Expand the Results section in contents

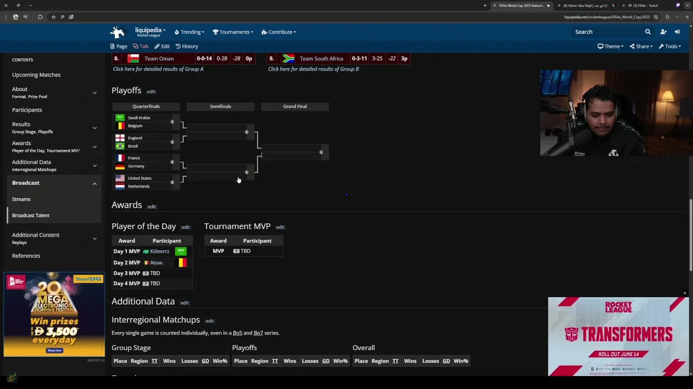tap(94, 128)
